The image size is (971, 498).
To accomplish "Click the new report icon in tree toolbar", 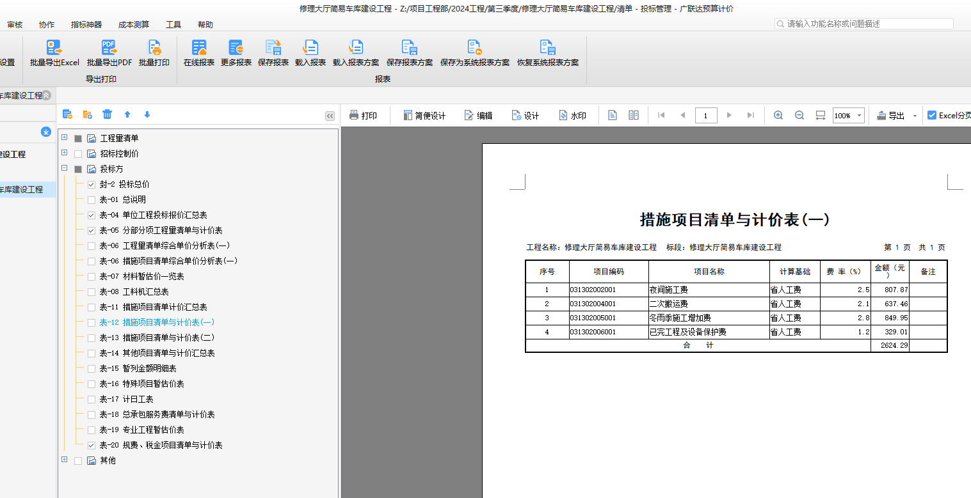I will 67,114.
